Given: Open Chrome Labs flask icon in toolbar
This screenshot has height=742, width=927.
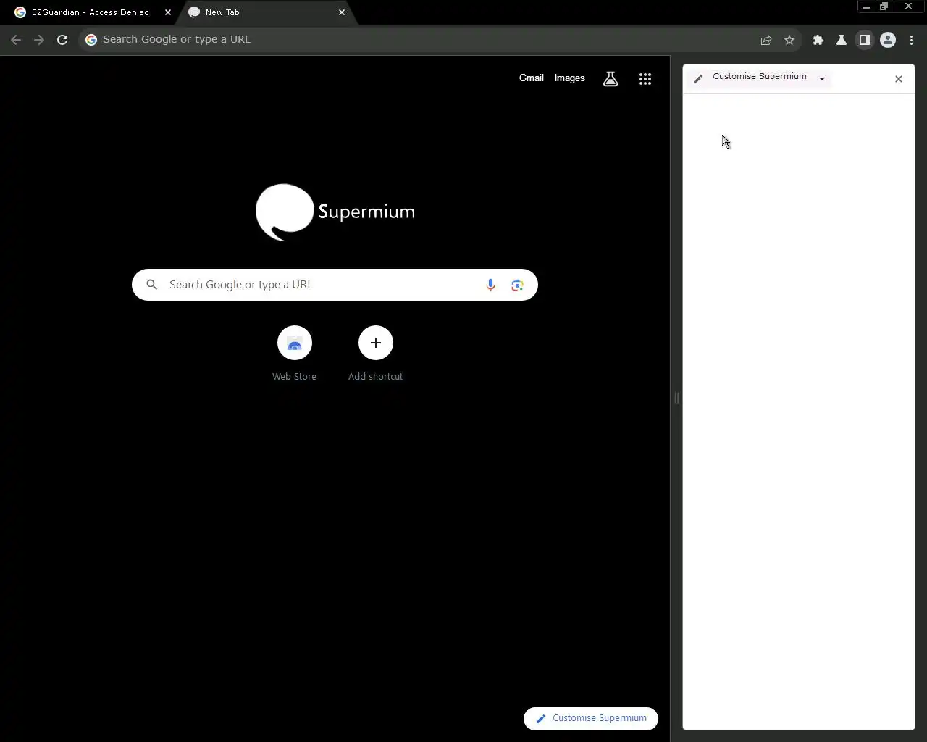Looking at the screenshot, I should (842, 41).
